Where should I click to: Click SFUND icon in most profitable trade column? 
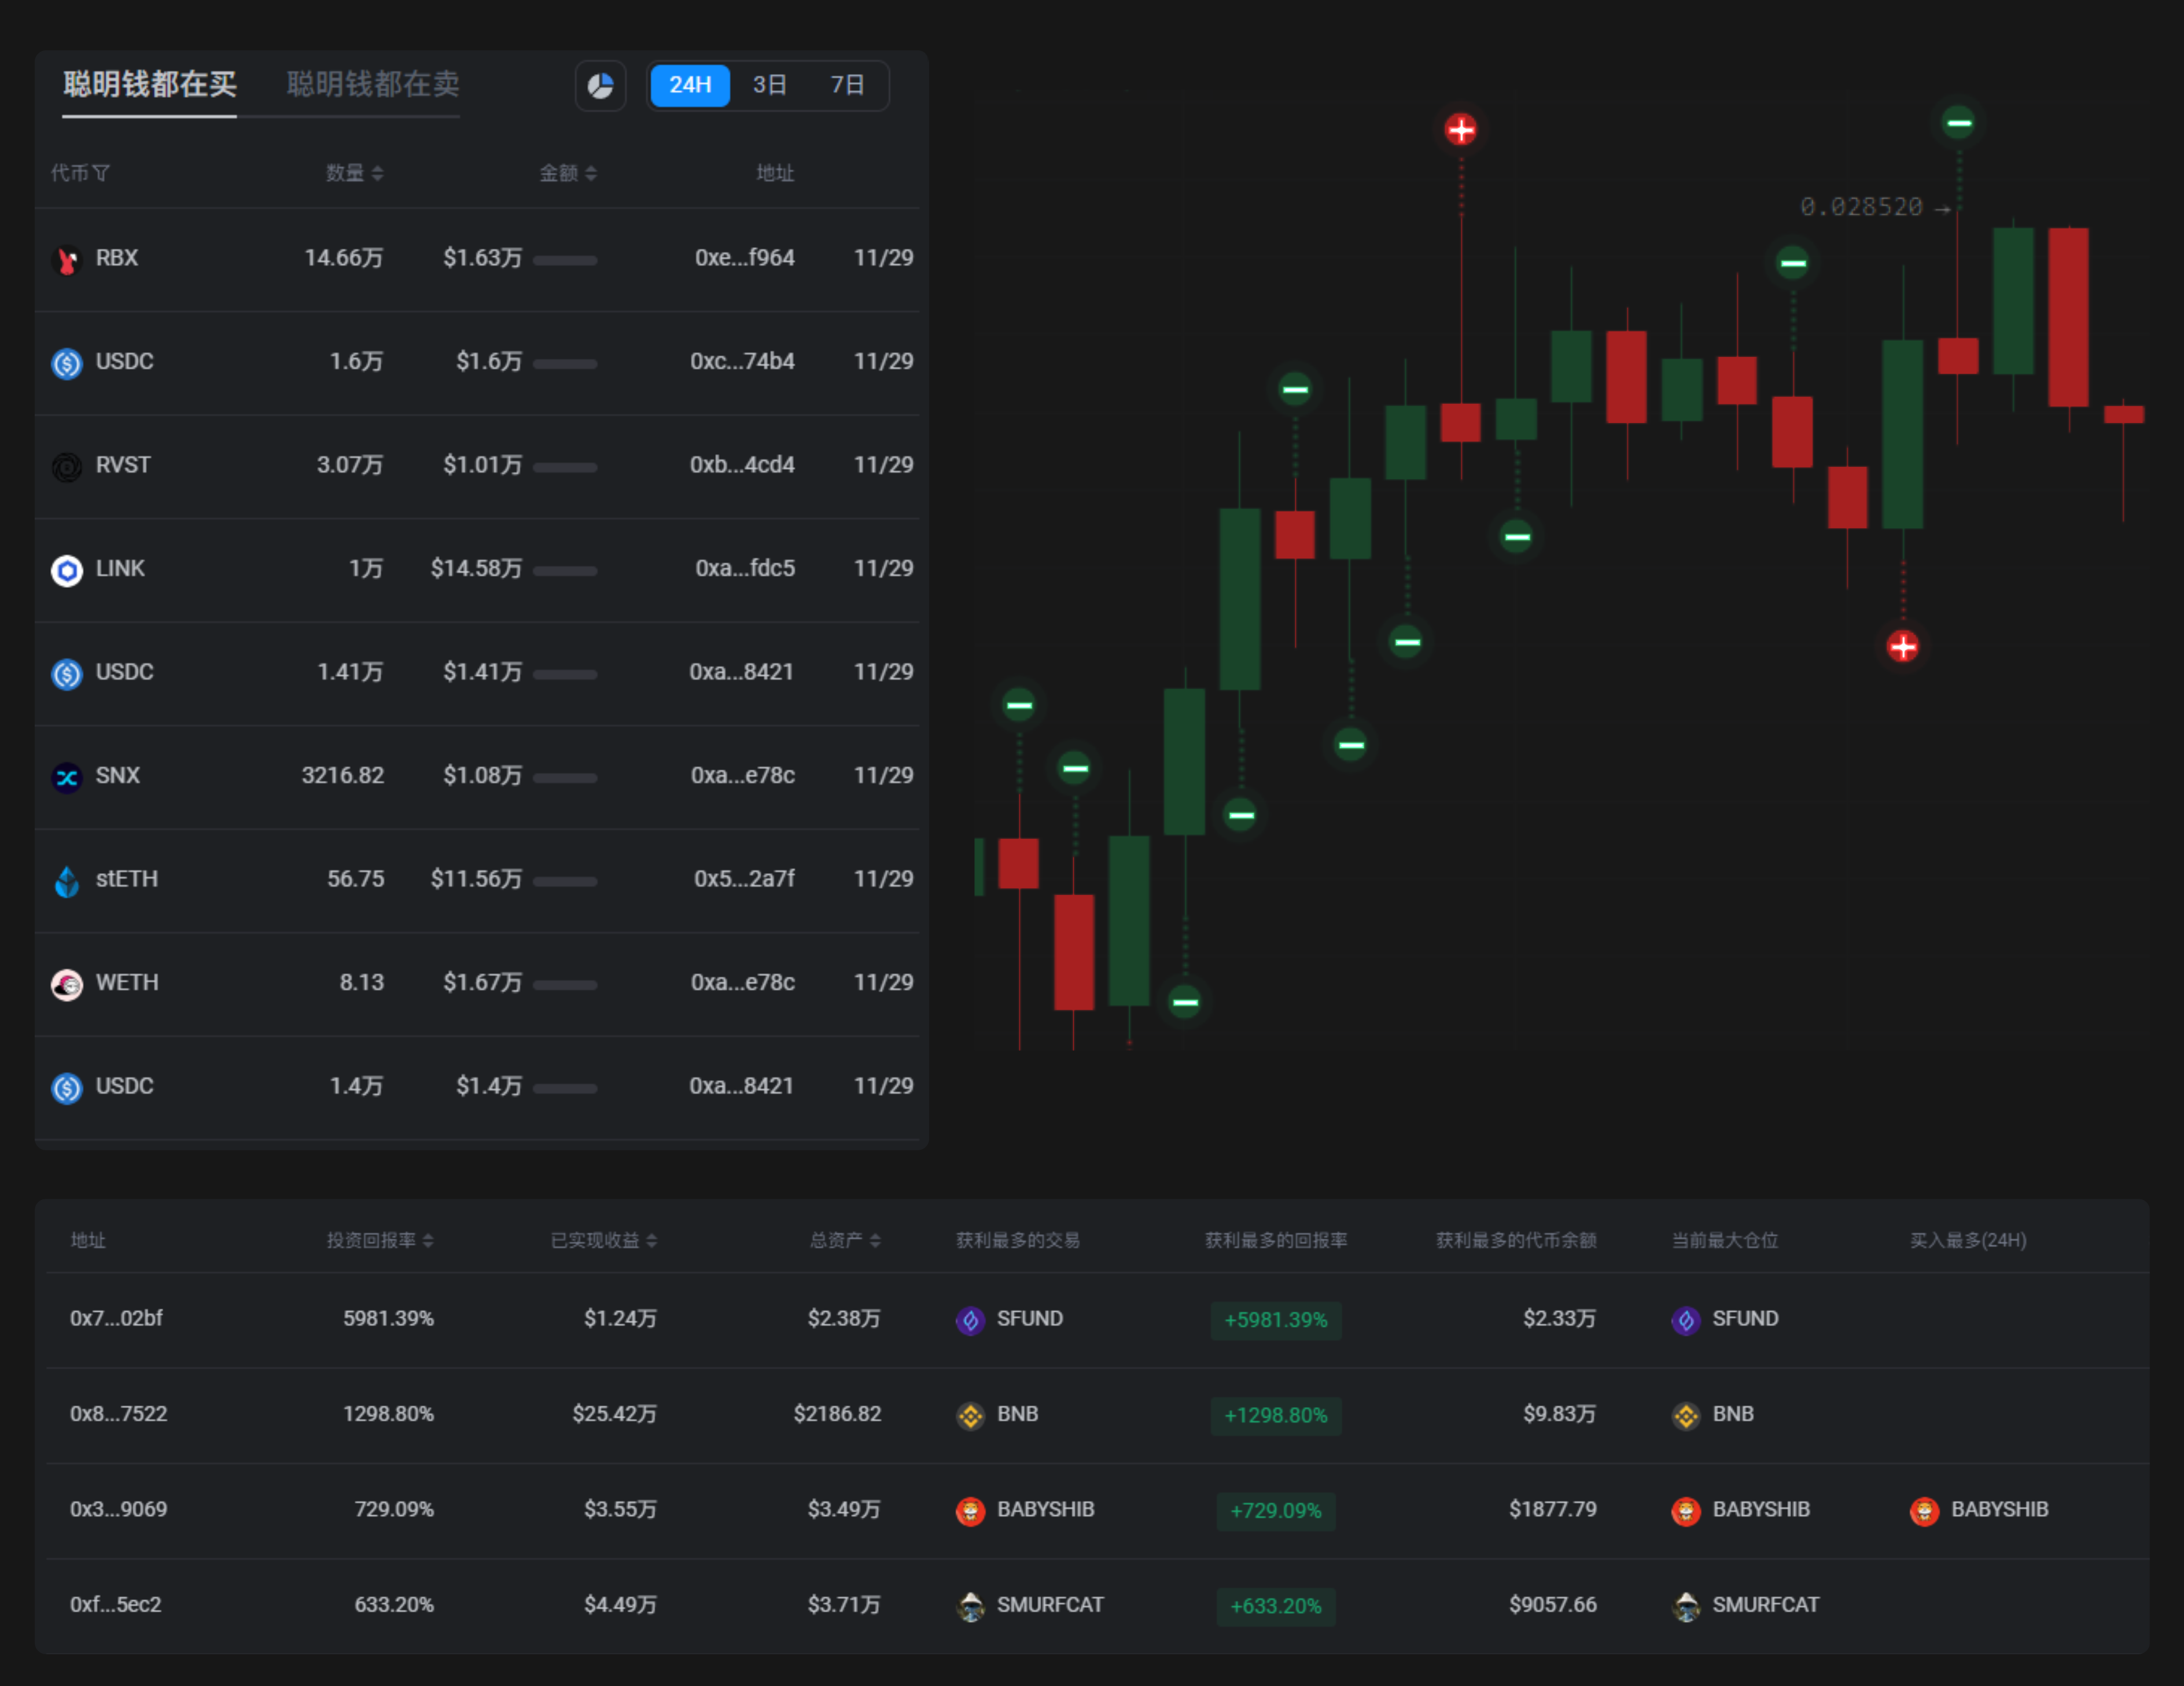tap(970, 1320)
